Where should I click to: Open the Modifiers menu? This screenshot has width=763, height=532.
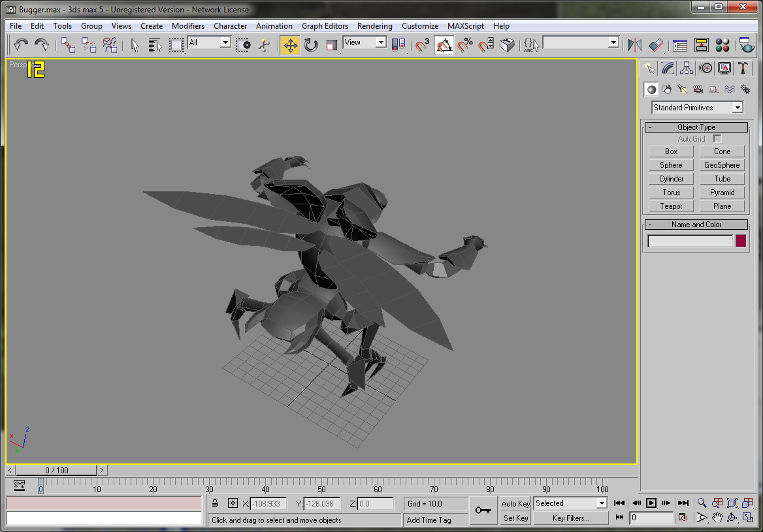tap(188, 25)
